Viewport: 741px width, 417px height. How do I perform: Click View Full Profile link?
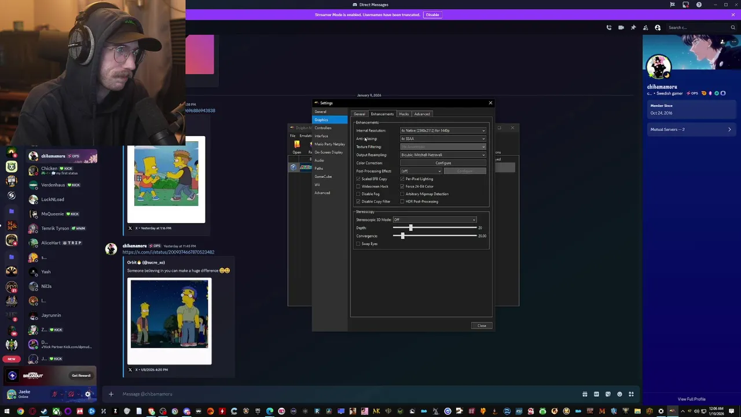pos(691,399)
